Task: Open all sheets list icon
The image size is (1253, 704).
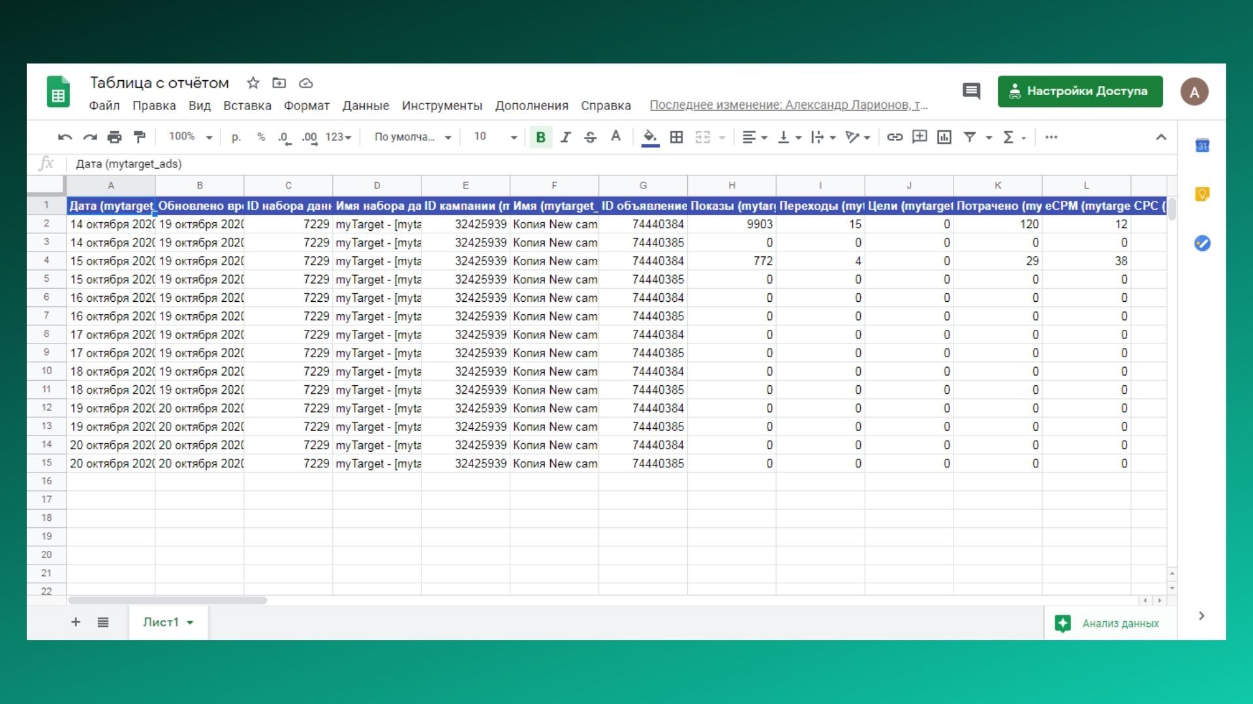Action: tap(103, 622)
